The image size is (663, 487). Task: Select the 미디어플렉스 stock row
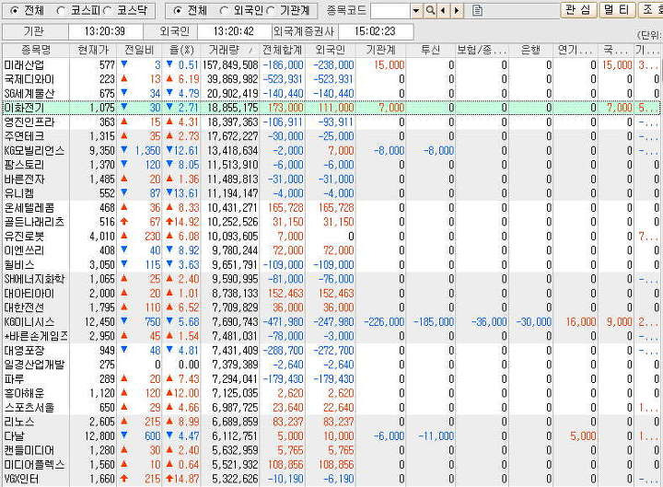point(331,465)
